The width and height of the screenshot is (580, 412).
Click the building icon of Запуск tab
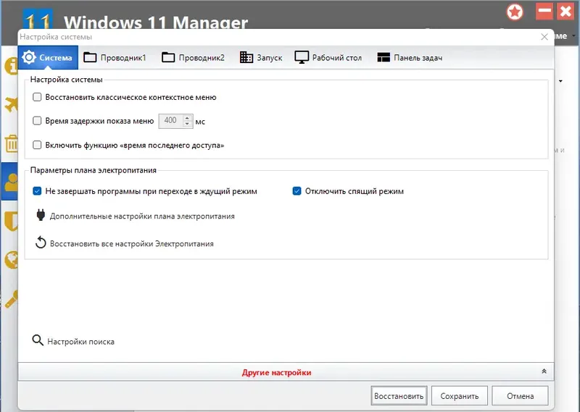coord(246,57)
